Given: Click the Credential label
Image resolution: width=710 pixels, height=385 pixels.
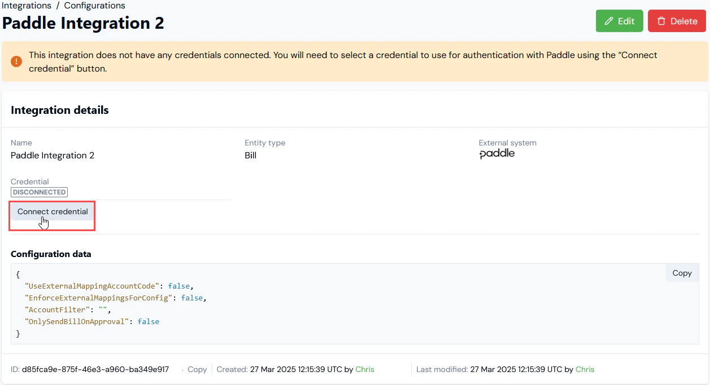Looking at the screenshot, I should [30, 182].
